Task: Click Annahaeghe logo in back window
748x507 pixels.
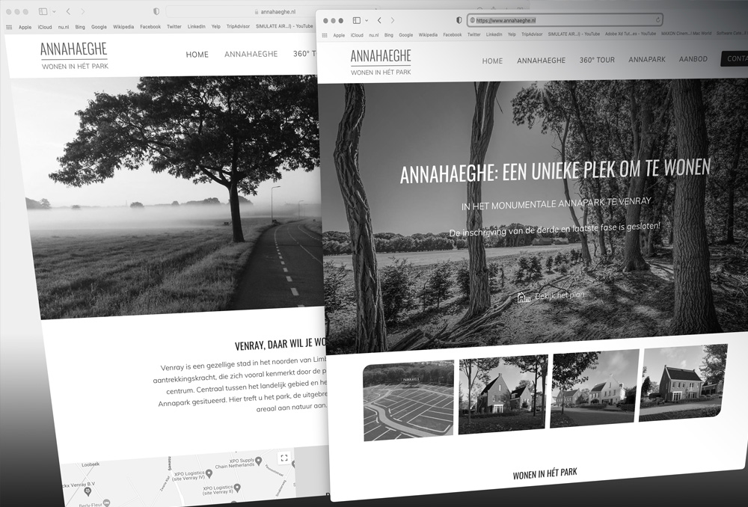Action: tap(74, 56)
